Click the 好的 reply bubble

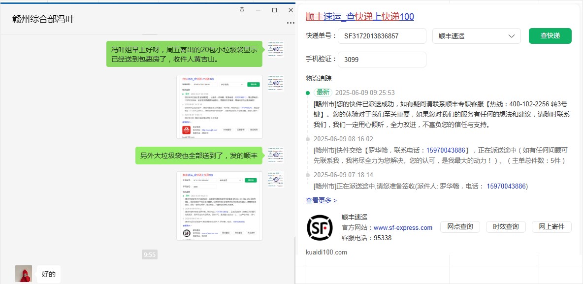[x=49, y=275]
